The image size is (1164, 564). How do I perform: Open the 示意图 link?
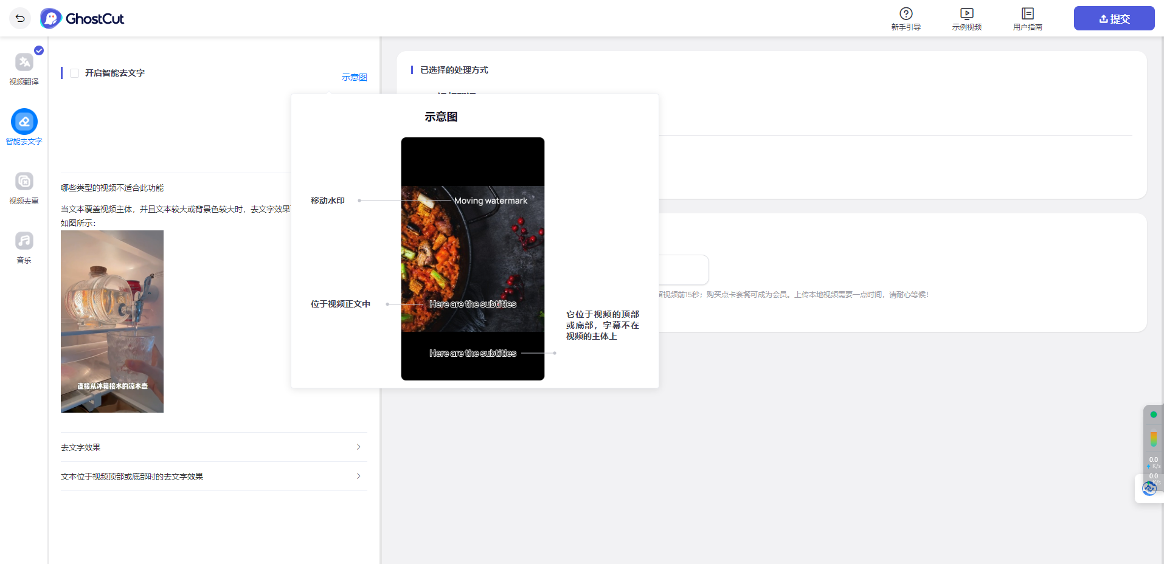pyautogui.click(x=355, y=77)
